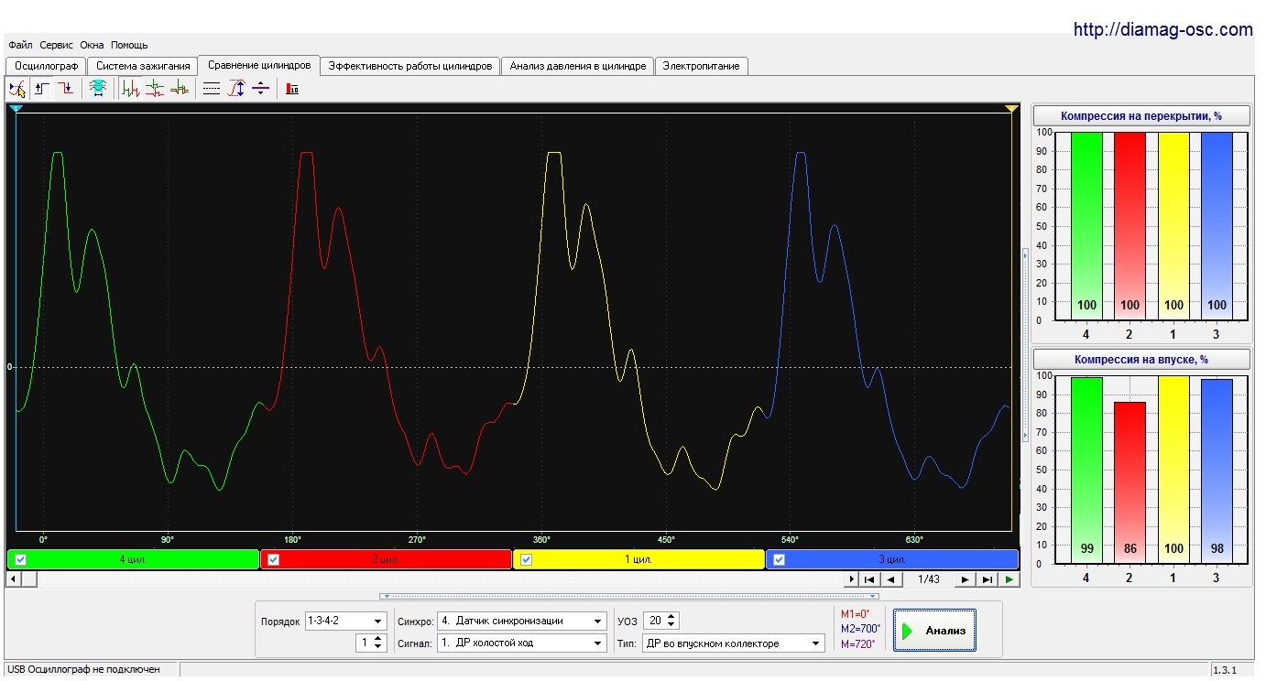Switch to the Анализ давления в цилиндре tab
Screen dimensions: 1266x681
click(578, 66)
